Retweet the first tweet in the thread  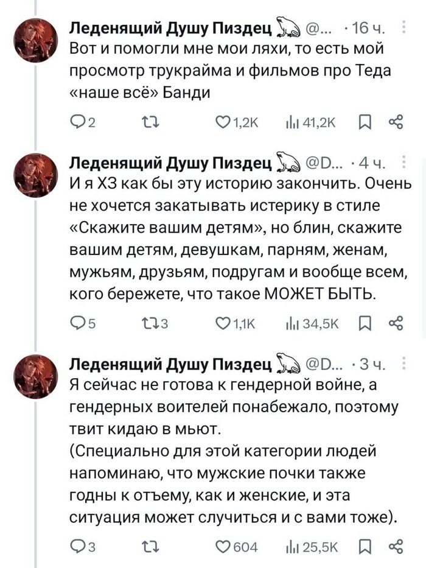(x=150, y=125)
